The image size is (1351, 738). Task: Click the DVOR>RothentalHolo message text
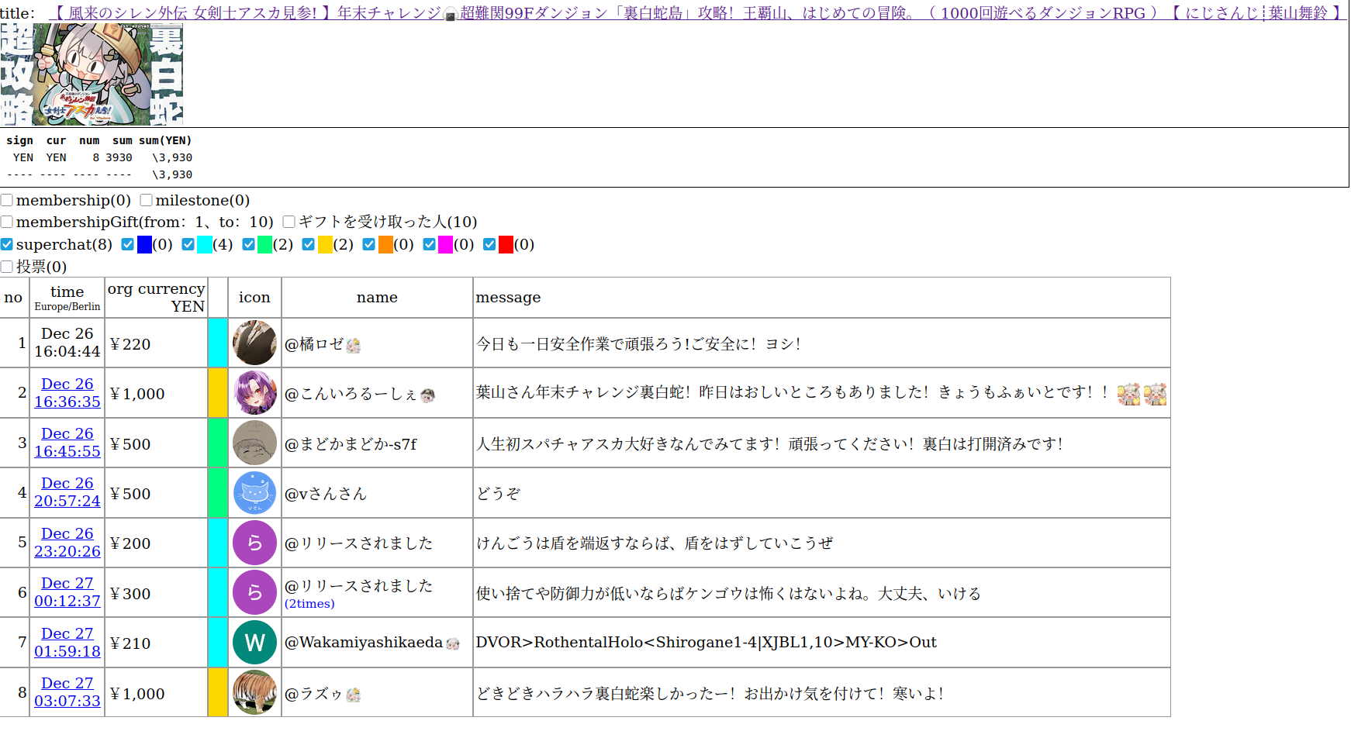707,642
